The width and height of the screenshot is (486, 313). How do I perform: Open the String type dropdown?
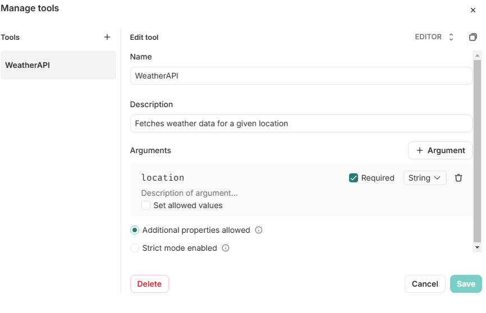pyautogui.click(x=424, y=178)
